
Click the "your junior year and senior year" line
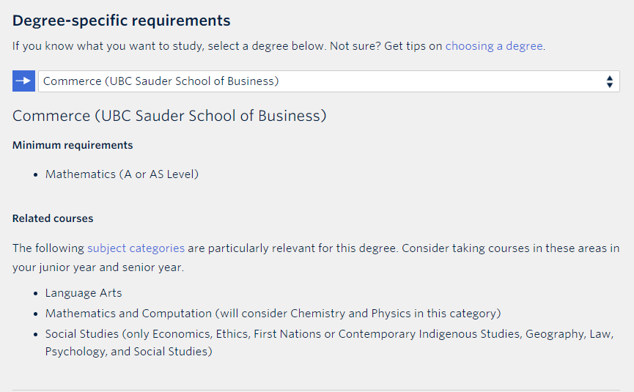(x=98, y=267)
